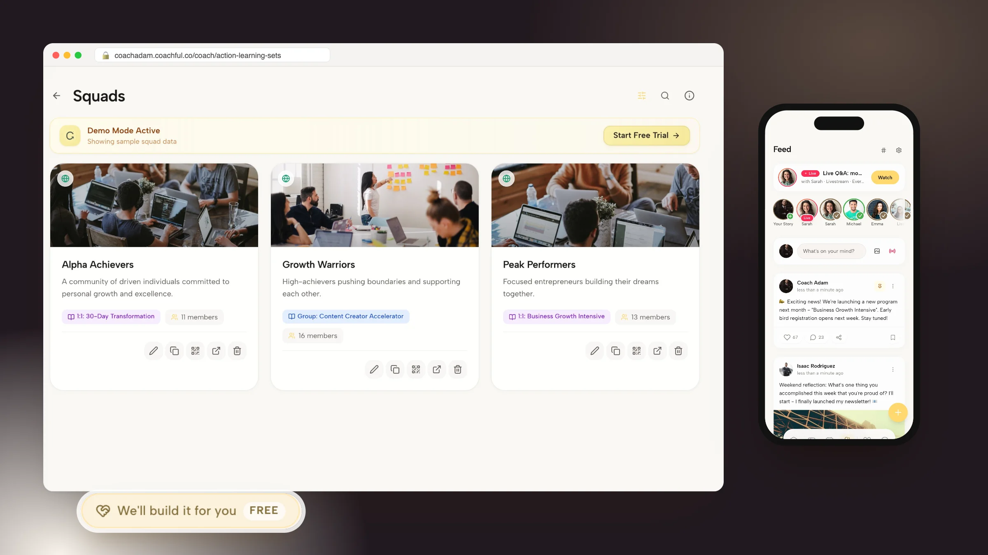988x555 pixels.
Task: Edit the Peak Performers squad
Action: click(595, 351)
